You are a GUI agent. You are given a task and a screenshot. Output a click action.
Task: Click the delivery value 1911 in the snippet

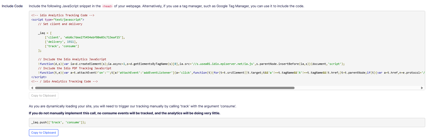pos(70,42)
